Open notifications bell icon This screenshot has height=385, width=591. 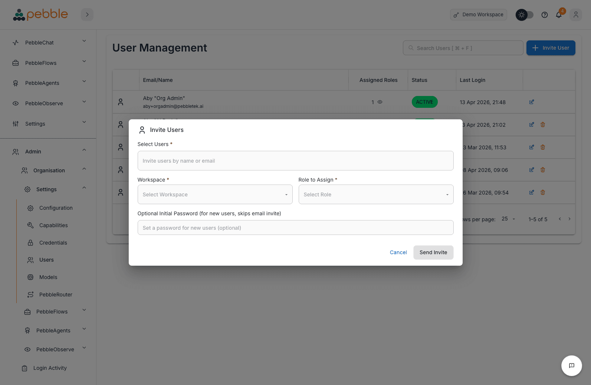click(559, 15)
